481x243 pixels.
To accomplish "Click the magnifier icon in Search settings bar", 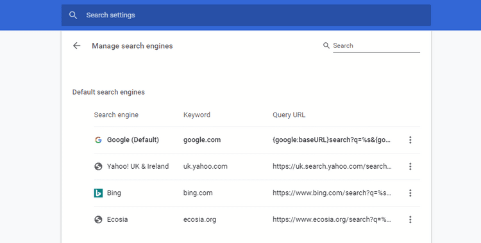I will pyautogui.click(x=73, y=15).
